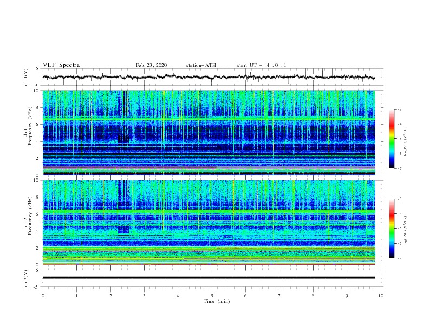
Task: Click the "-5" label on ch.2 colorbar
Action: 400,228
